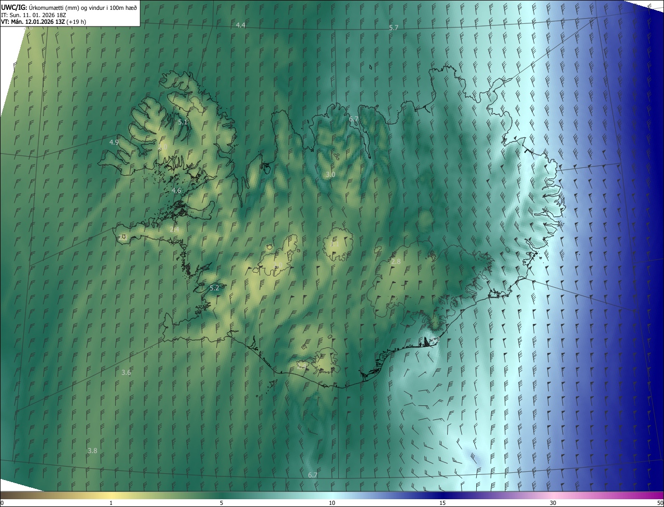Click the 3.0 value label on the map
The image size is (664, 507).
pyautogui.click(x=330, y=175)
